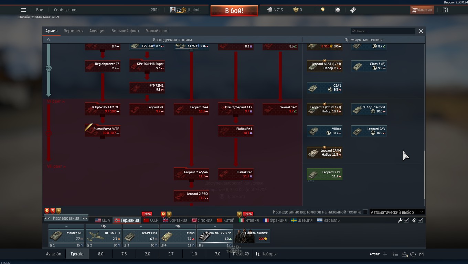Select the Япония nation tab
The image size is (468, 264).
coord(202,220)
